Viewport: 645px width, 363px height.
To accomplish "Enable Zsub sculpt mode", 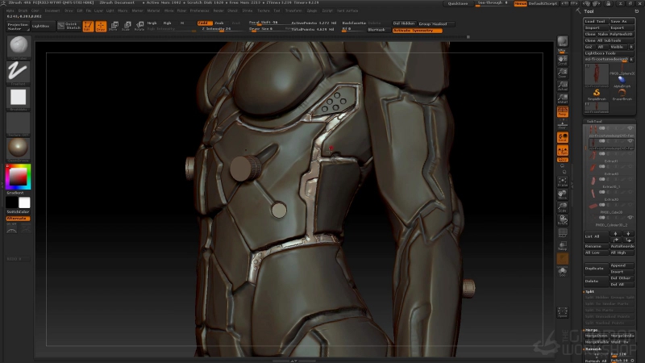I will pyautogui.click(x=219, y=23).
